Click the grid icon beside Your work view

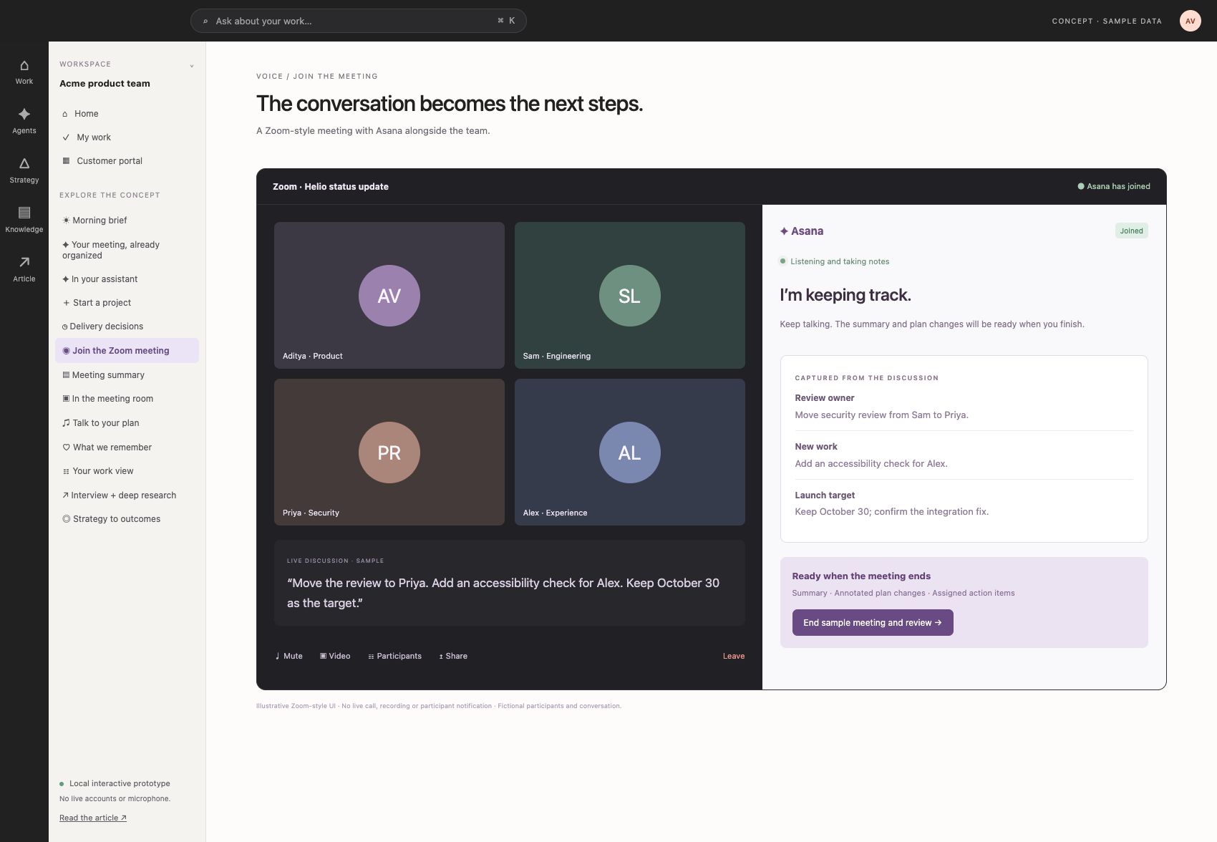(x=66, y=471)
